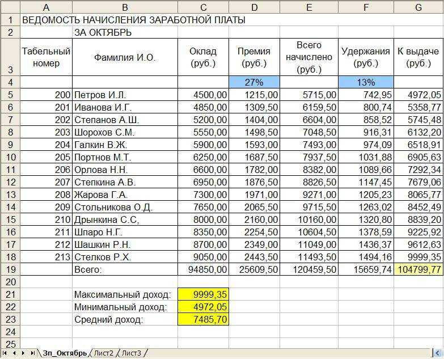Switch to Лист3 sheet tab
Image resolution: width=444 pixels, height=359 pixels.
click(132, 353)
